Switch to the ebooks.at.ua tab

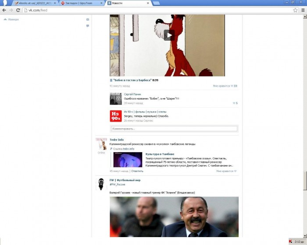(x=35, y=3)
